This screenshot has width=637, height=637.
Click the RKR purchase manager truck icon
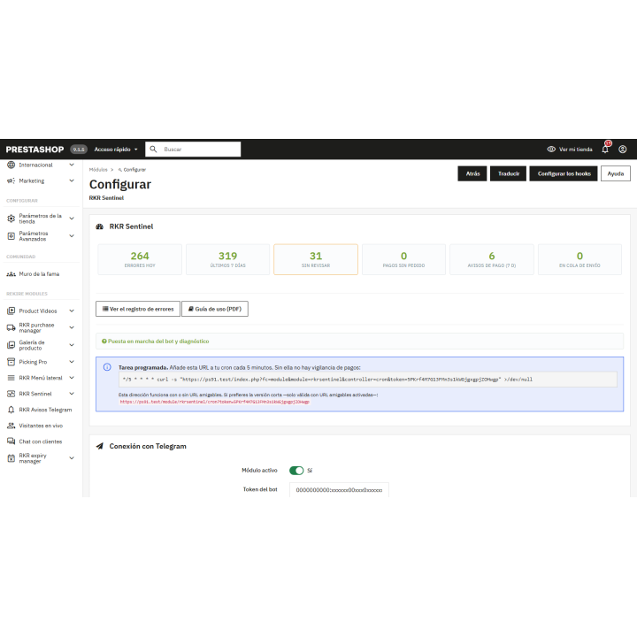(x=11, y=328)
